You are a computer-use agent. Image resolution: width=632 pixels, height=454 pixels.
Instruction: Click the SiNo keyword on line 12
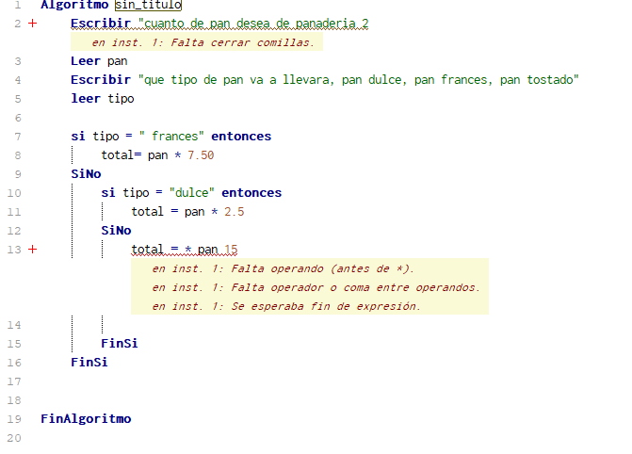116,231
